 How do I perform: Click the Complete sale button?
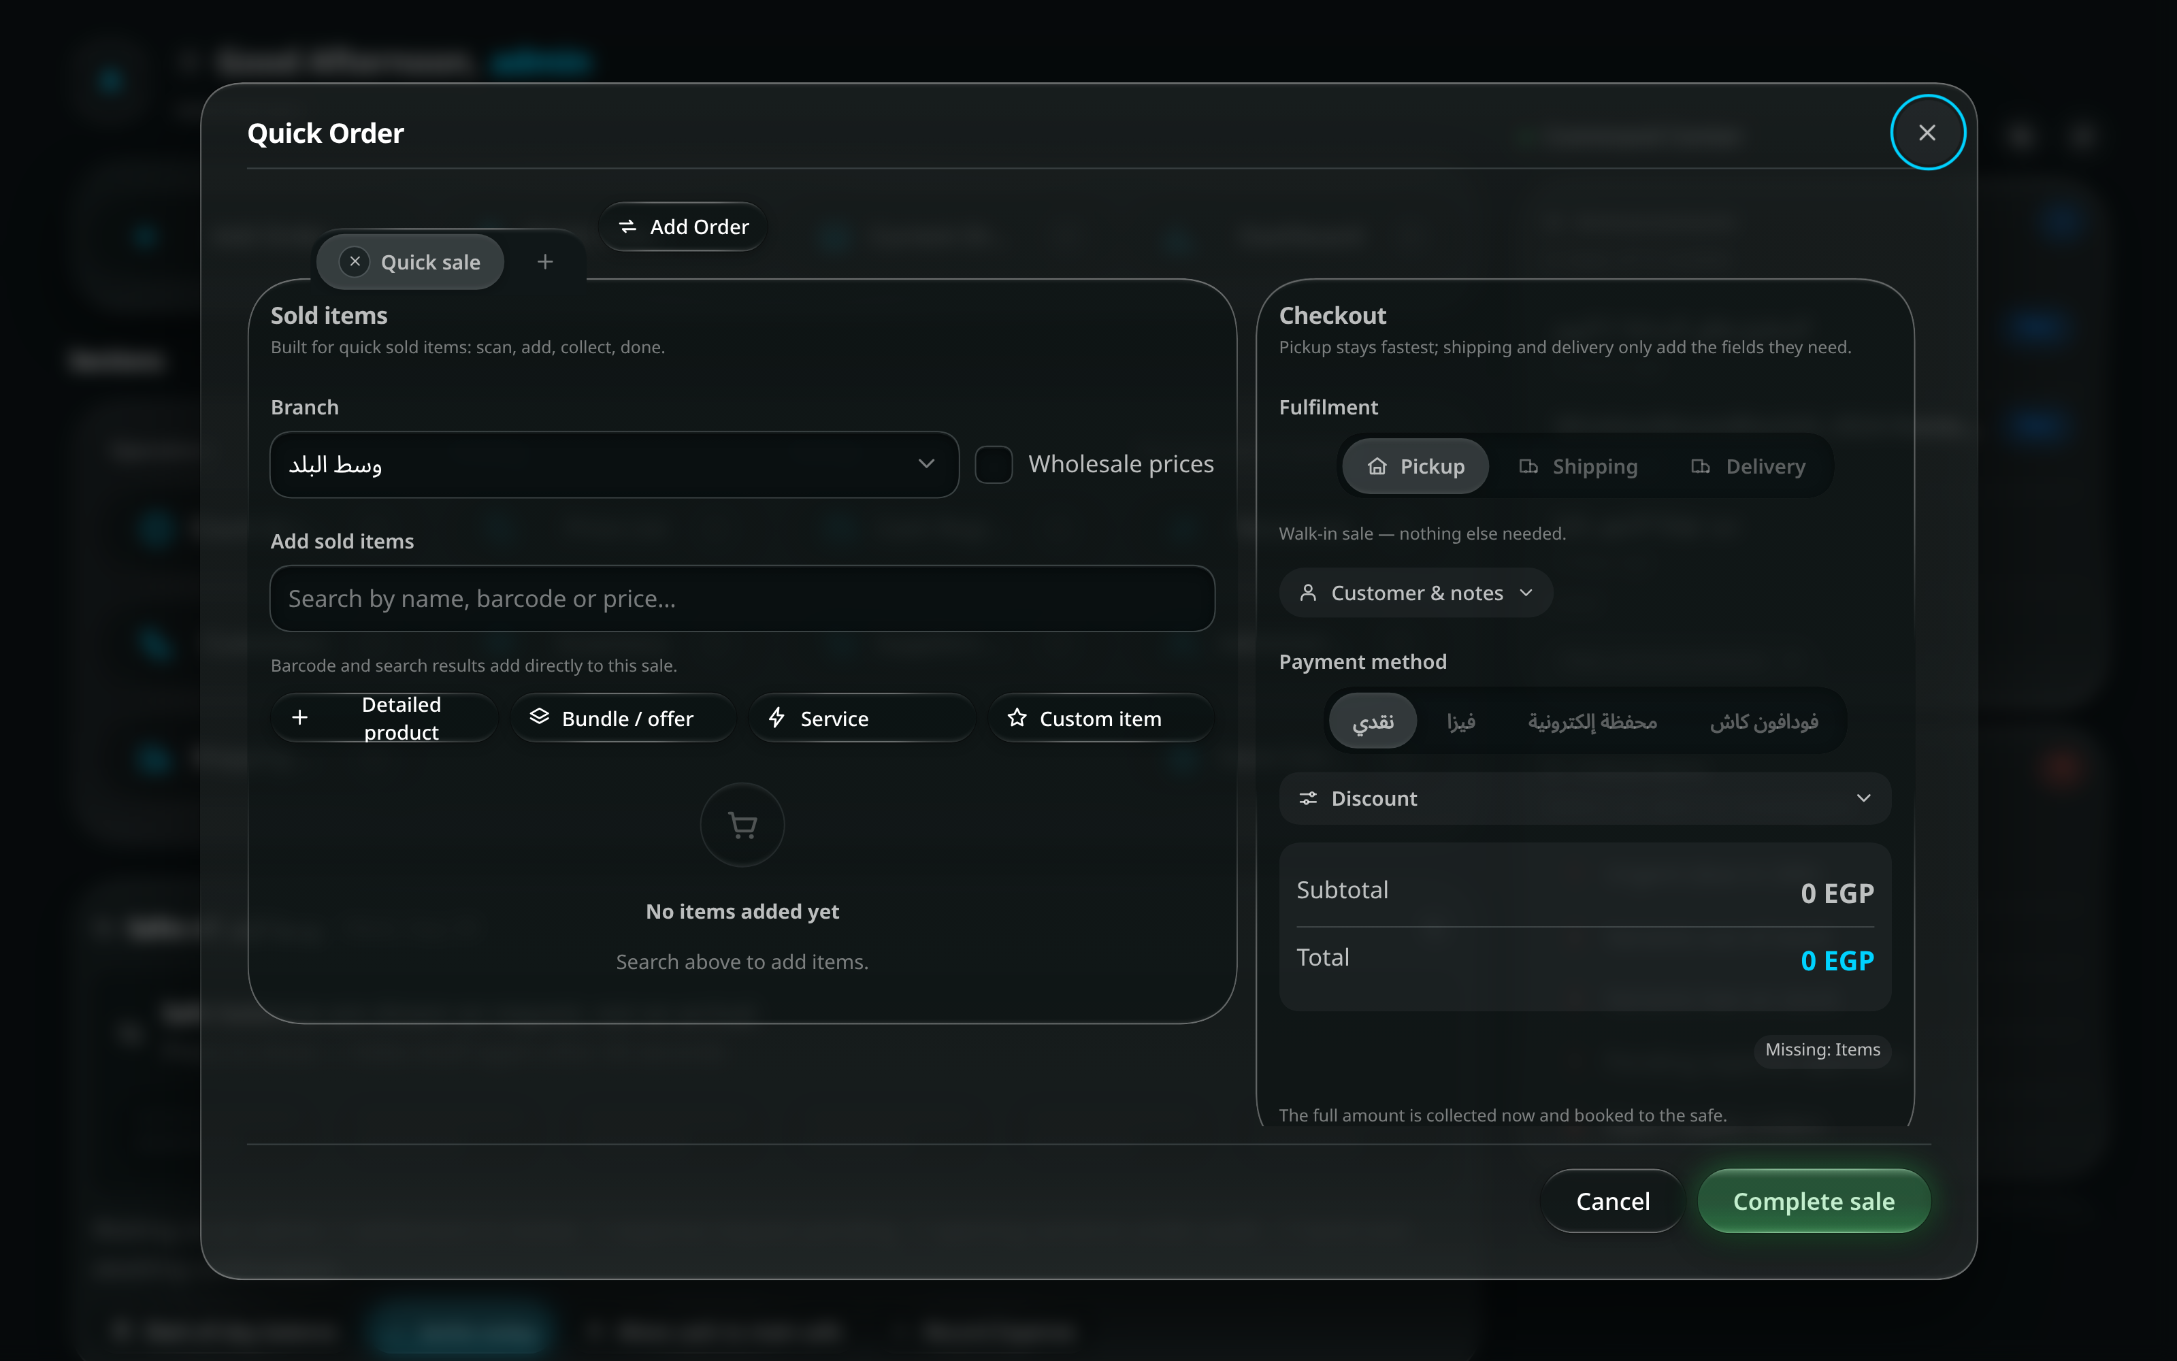(x=1814, y=1201)
